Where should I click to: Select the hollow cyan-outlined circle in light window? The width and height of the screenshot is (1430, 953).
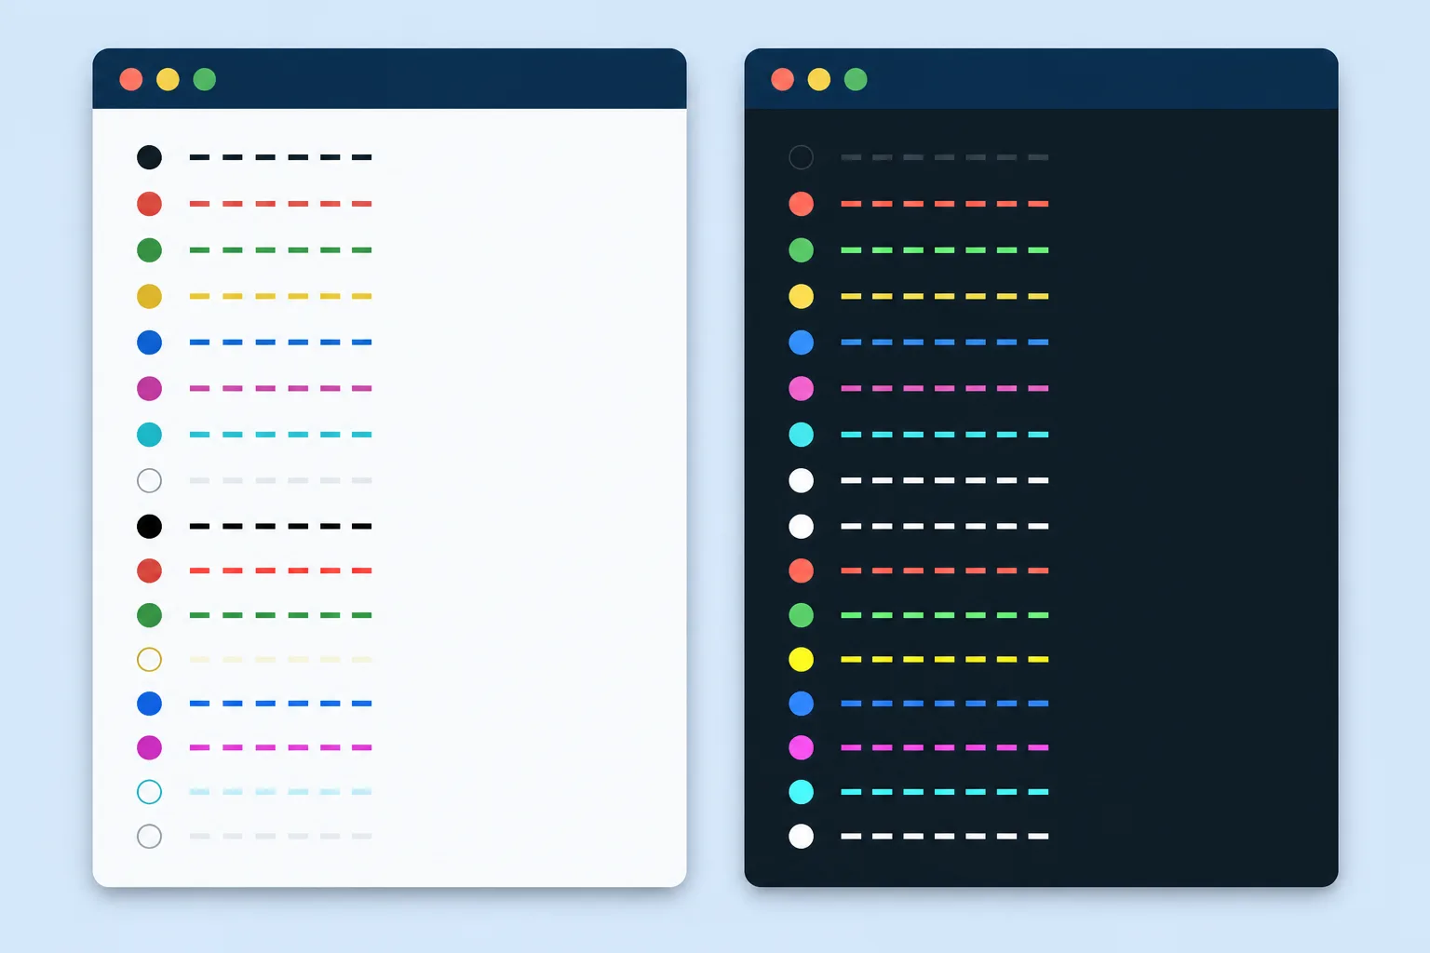(x=149, y=792)
